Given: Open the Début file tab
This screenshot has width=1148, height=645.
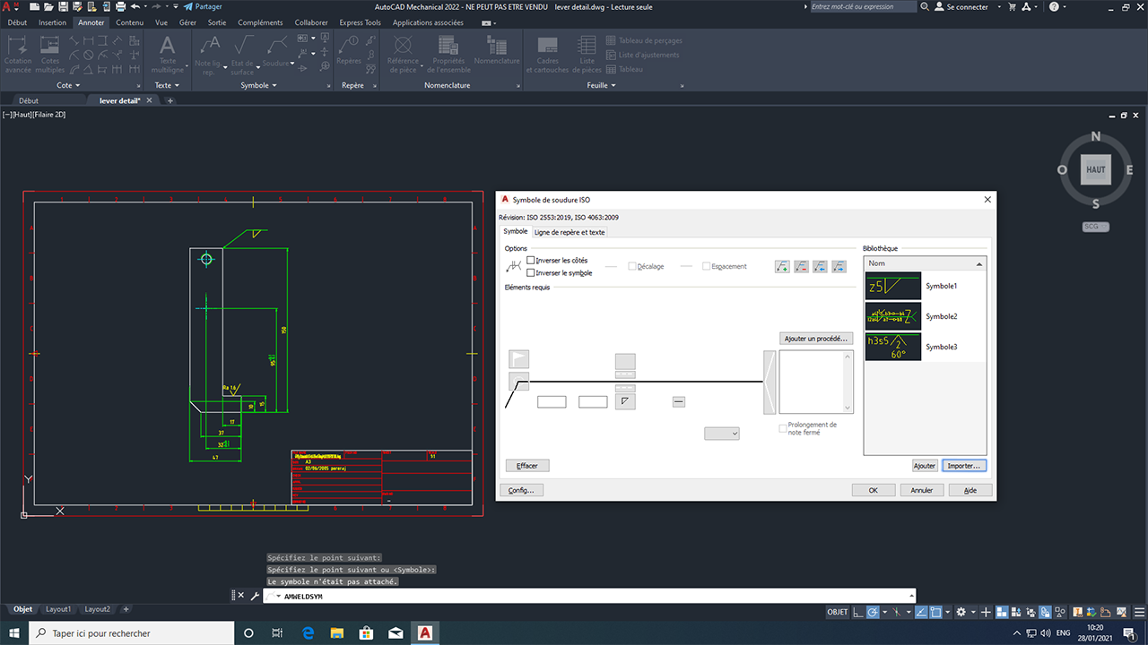Looking at the screenshot, I should pos(29,100).
